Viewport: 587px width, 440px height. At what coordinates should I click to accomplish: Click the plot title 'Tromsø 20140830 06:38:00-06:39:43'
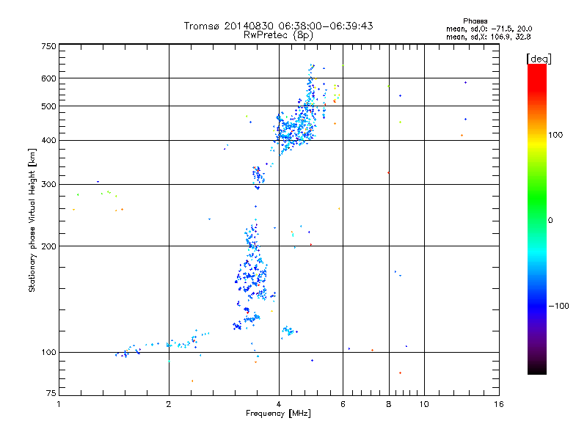[x=278, y=26]
